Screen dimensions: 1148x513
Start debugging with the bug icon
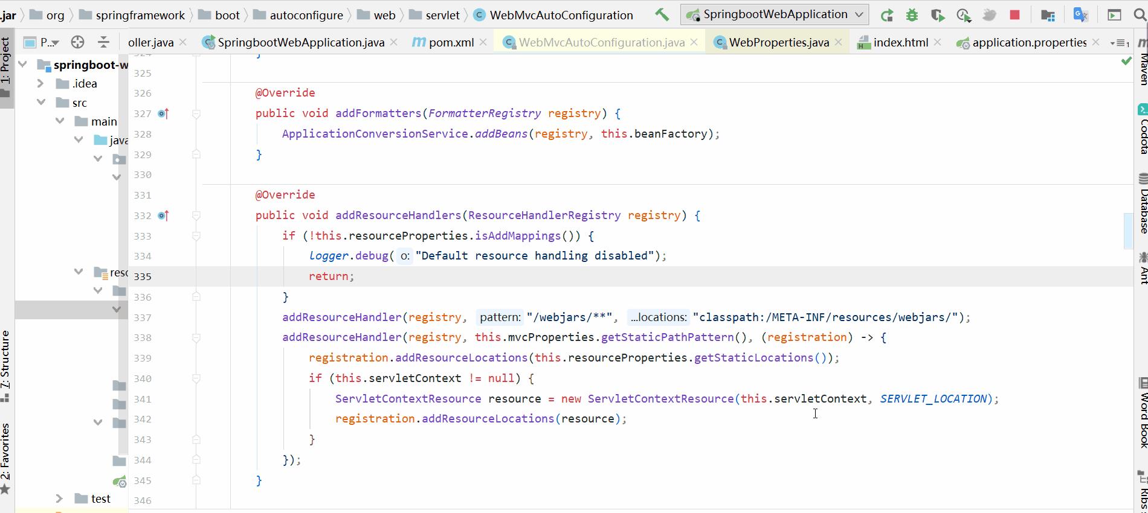pos(912,15)
